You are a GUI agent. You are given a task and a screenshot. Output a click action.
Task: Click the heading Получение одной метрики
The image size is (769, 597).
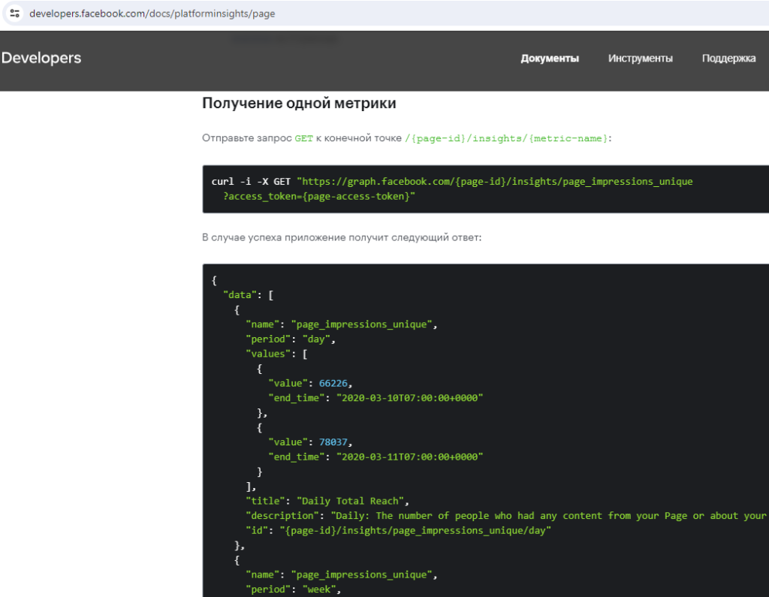[299, 104]
